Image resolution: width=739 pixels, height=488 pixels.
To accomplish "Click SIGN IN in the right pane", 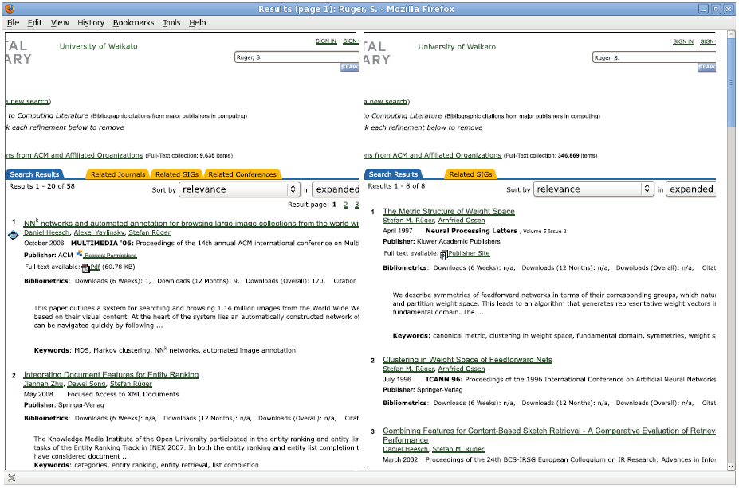I will [x=683, y=41].
